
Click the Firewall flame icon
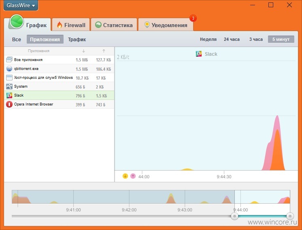click(x=60, y=25)
